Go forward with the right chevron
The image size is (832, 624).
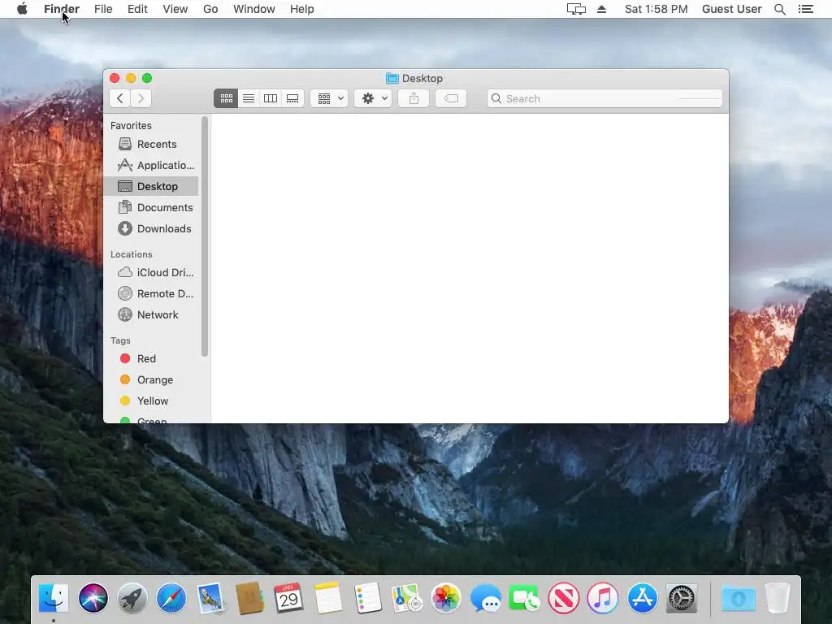[x=141, y=98]
